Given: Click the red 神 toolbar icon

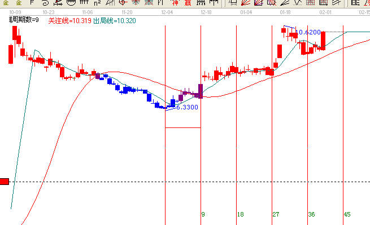Looking at the screenshot, I should (175, 3).
